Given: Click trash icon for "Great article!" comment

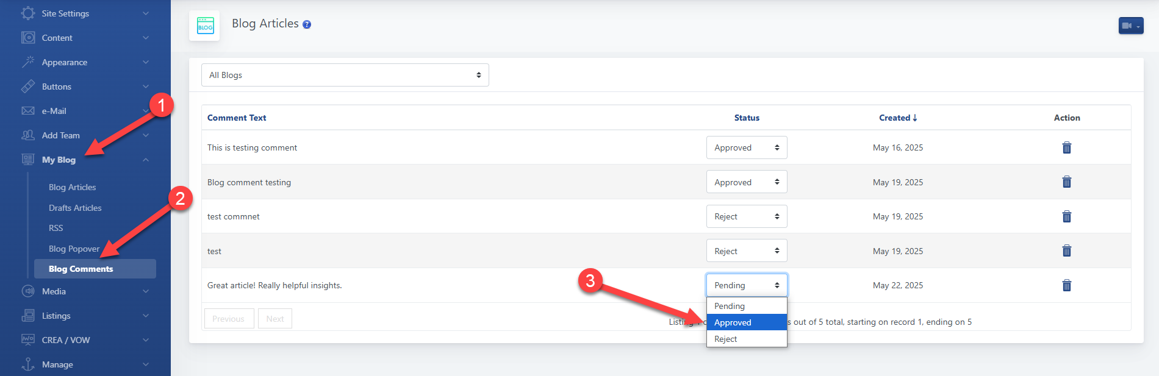Looking at the screenshot, I should (x=1066, y=285).
